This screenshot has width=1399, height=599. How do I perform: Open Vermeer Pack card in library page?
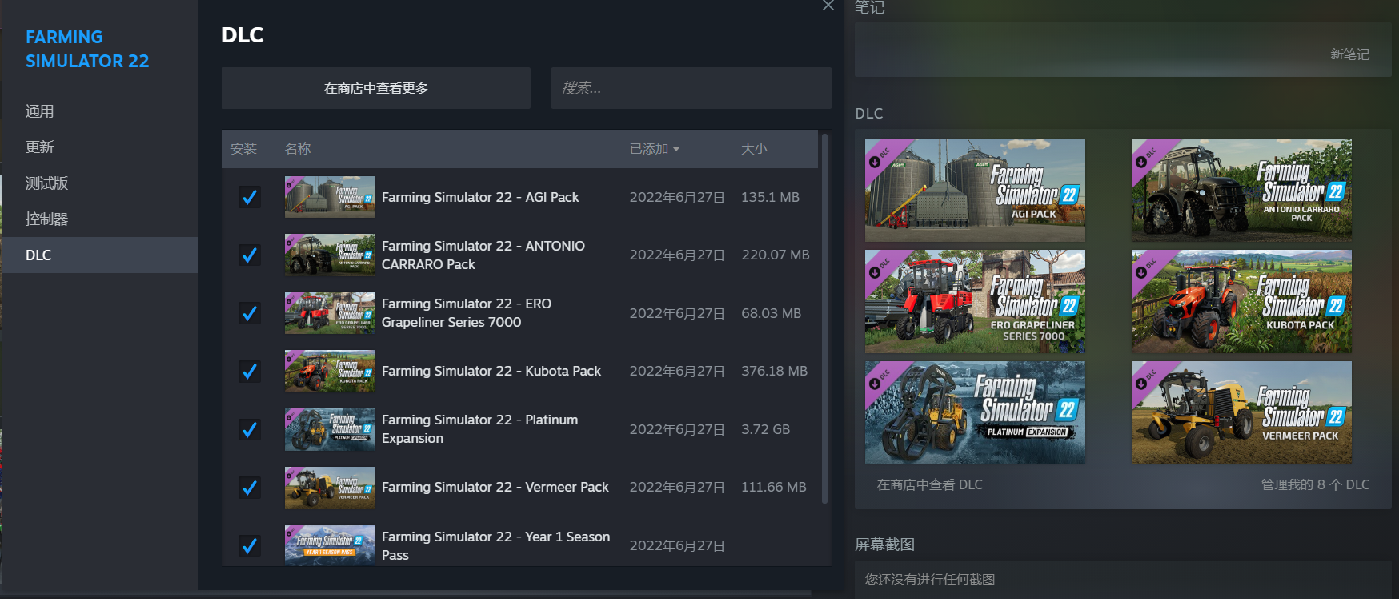click(1241, 412)
